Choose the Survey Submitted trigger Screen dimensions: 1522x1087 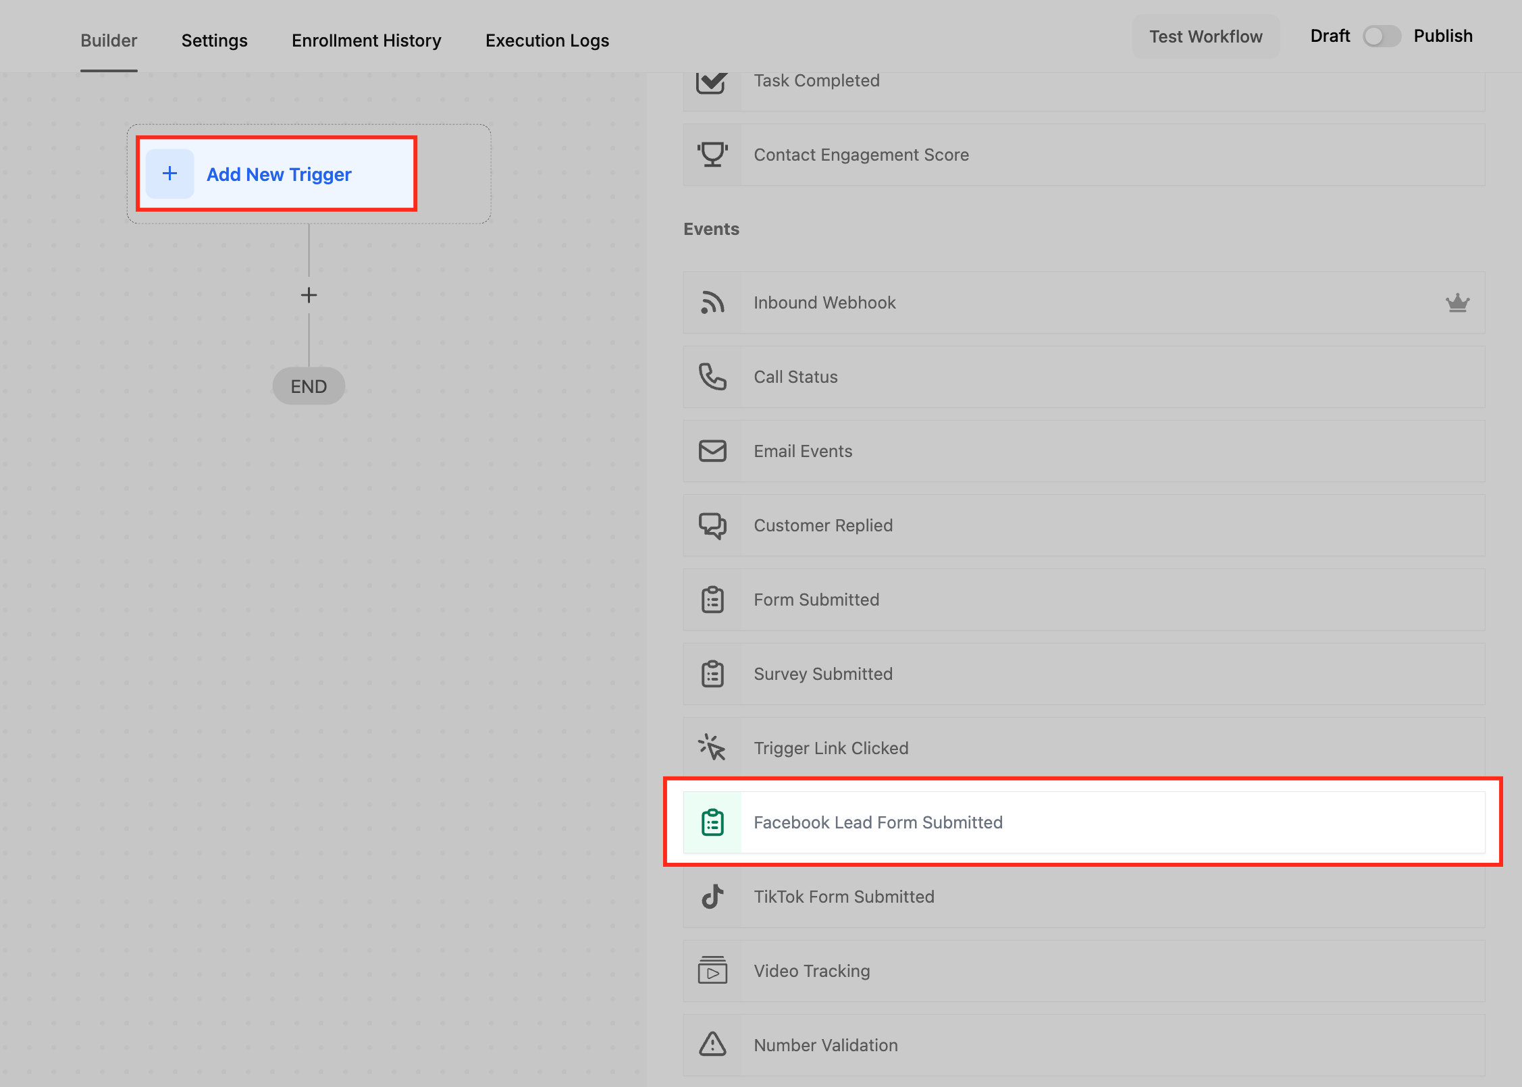pyautogui.click(x=823, y=674)
